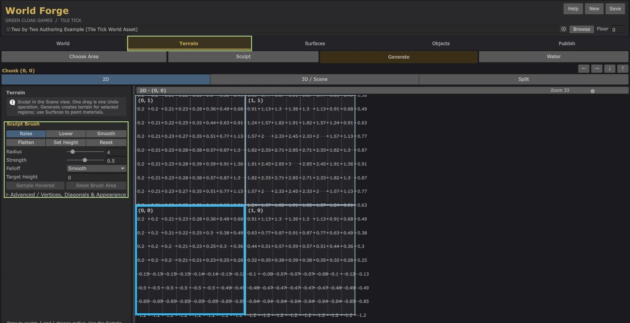Move to the chunk below

(610, 68)
